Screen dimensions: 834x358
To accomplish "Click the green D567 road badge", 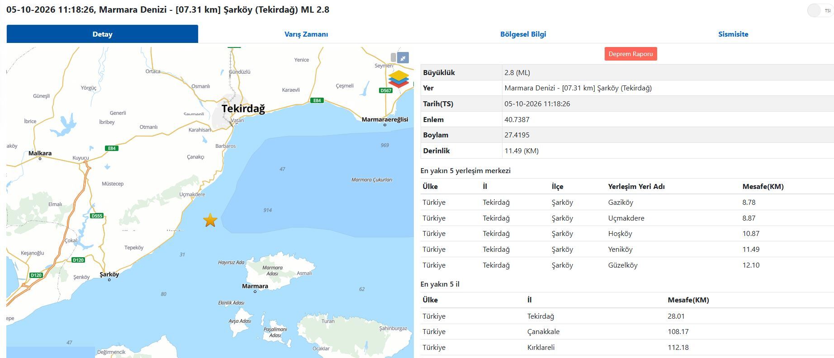I will pos(386,90).
